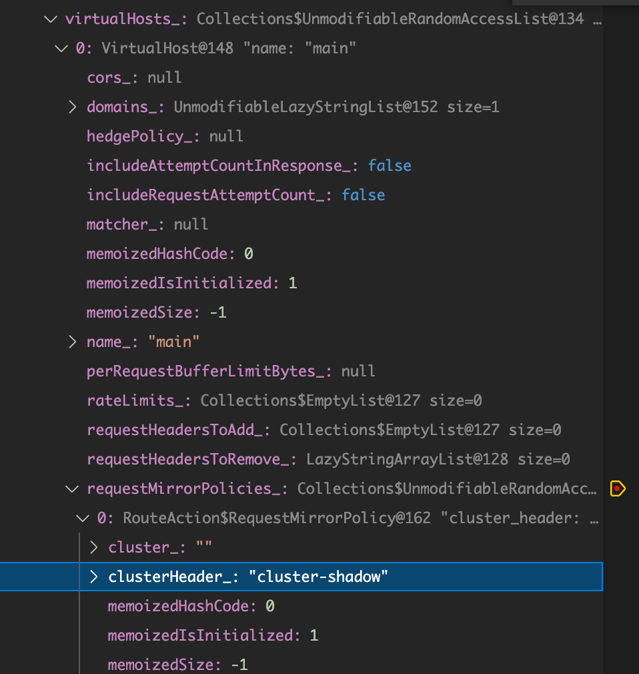Viewport: 639px width, 674px height.
Task: Expand the domains_ list node
Action: click(x=72, y=107)
